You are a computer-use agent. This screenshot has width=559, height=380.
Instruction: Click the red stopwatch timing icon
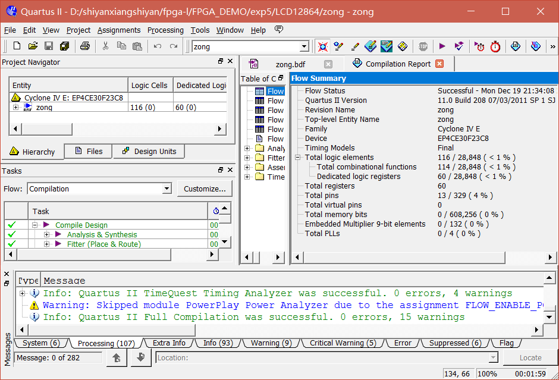495,46
